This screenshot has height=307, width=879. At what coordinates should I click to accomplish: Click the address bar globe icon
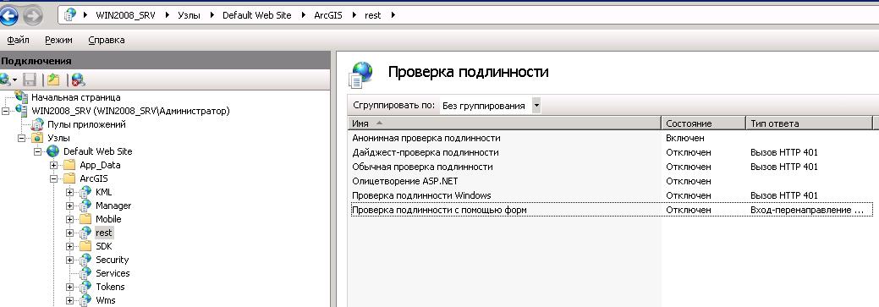click(70, 15)
